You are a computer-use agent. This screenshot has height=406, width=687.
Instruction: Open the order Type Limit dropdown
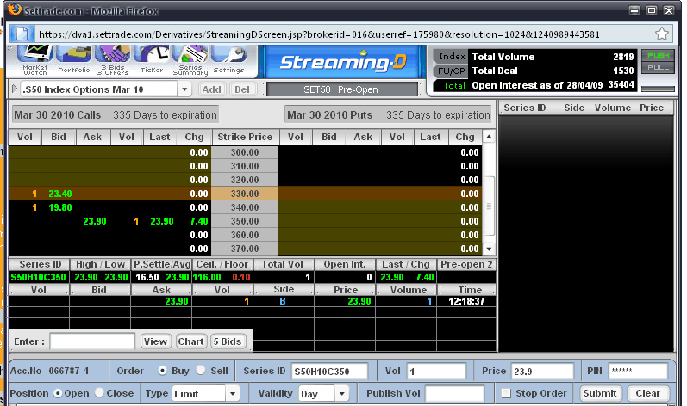point(233,394)
